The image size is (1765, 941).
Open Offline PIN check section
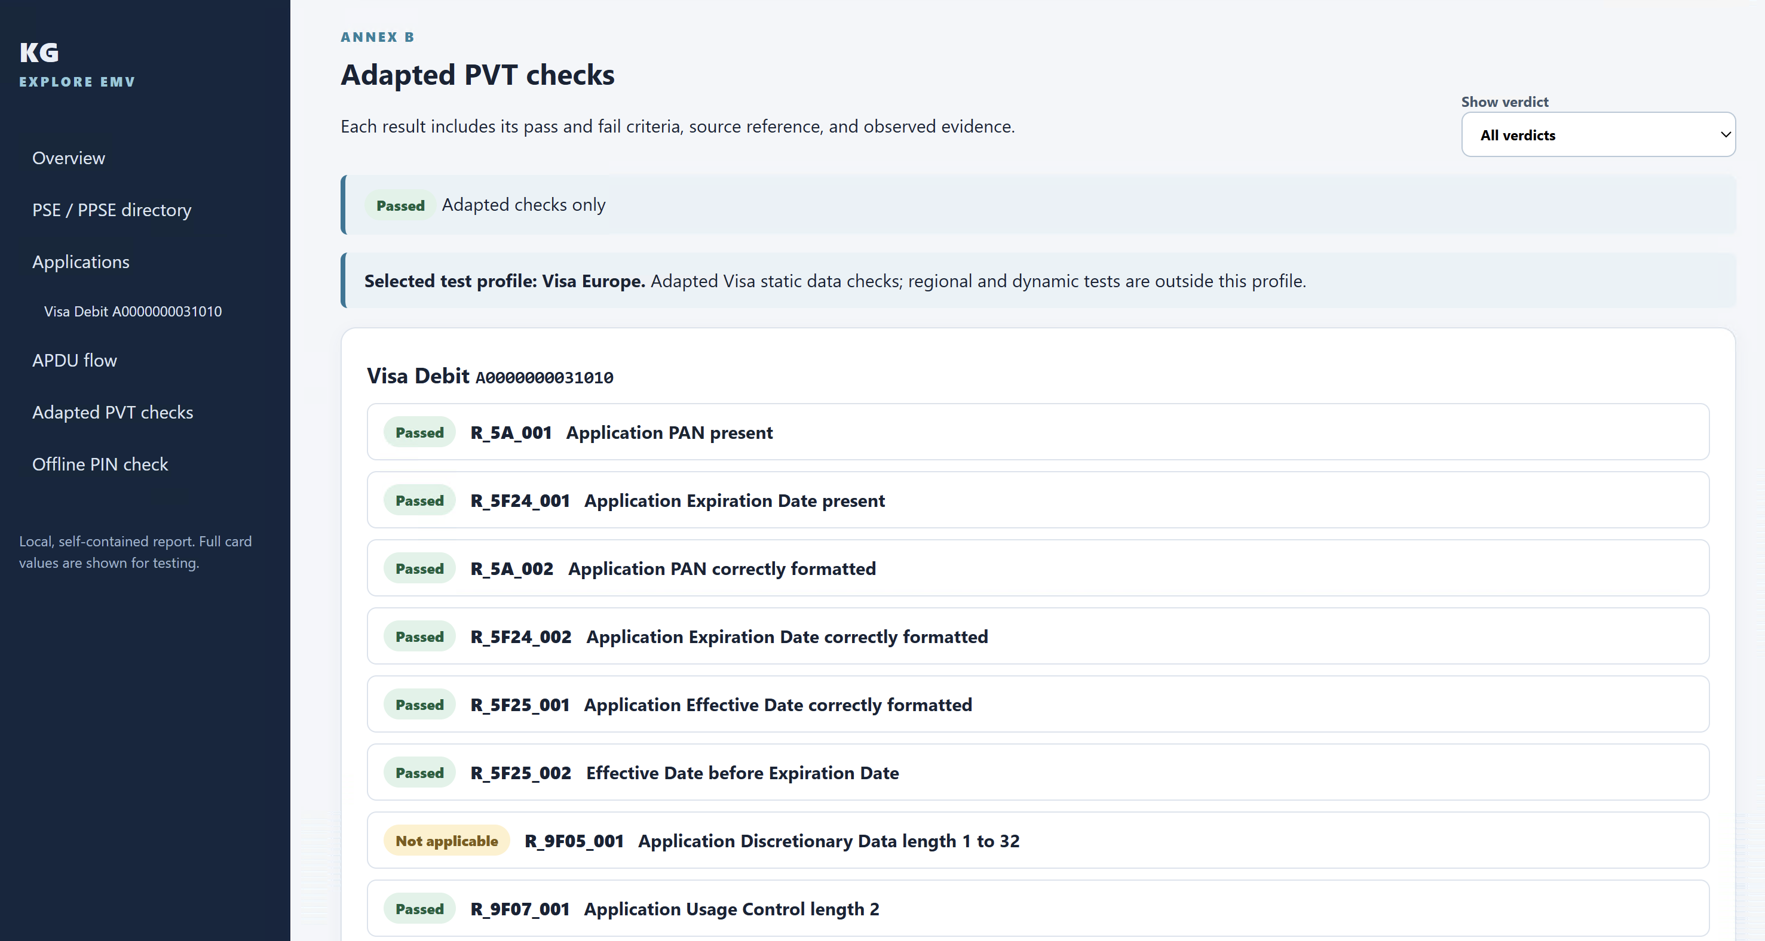click(100, 465)
